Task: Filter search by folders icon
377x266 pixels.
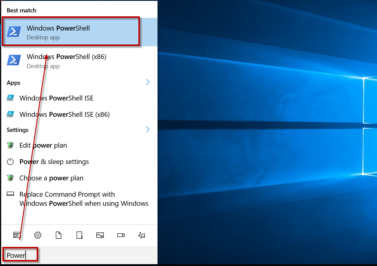Action: click(x=79, y=235)
